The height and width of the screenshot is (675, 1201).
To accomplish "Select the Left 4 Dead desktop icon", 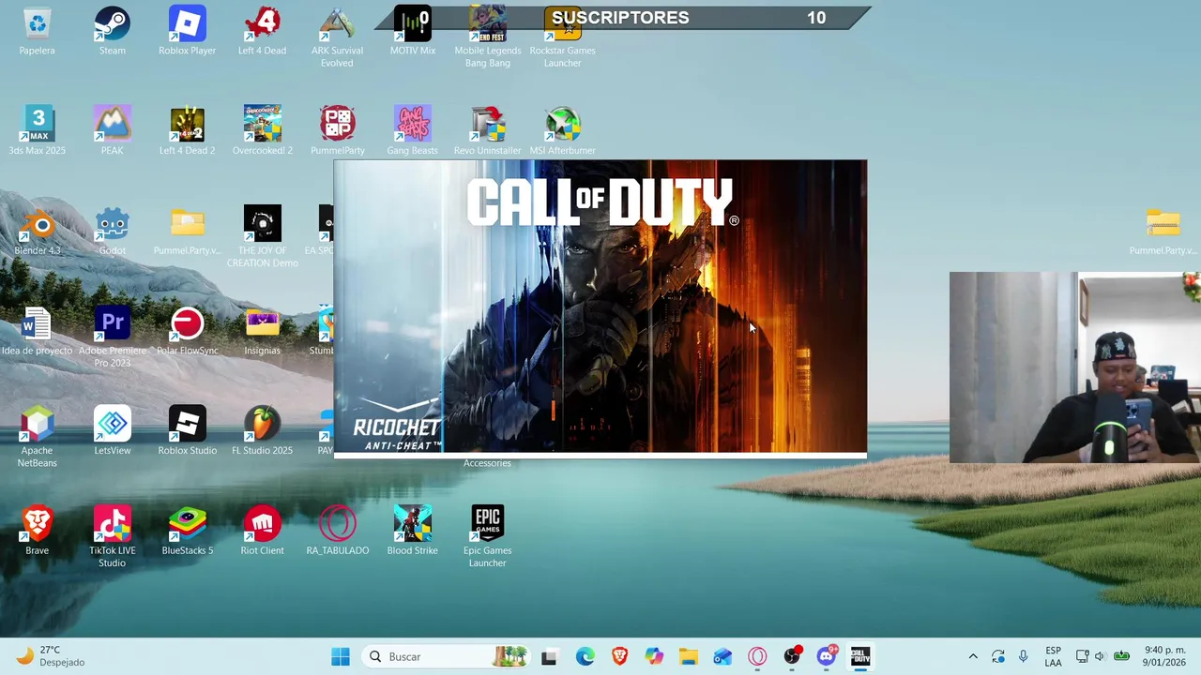I will pos(262,31).
